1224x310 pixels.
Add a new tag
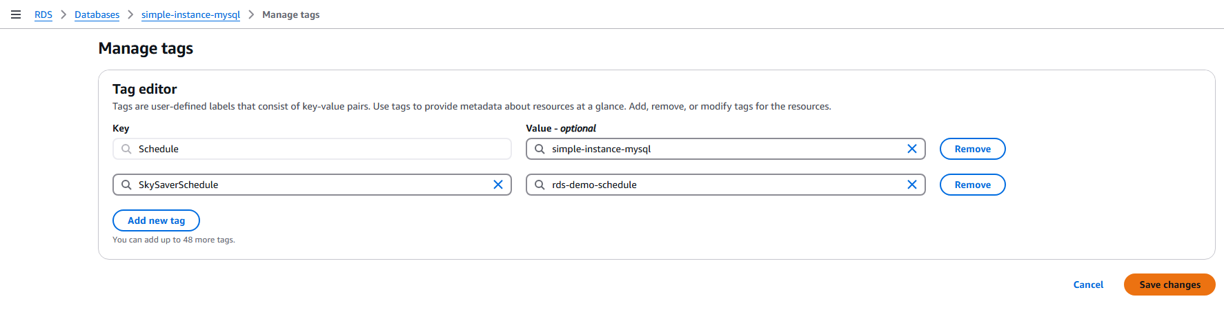point(156,220)
